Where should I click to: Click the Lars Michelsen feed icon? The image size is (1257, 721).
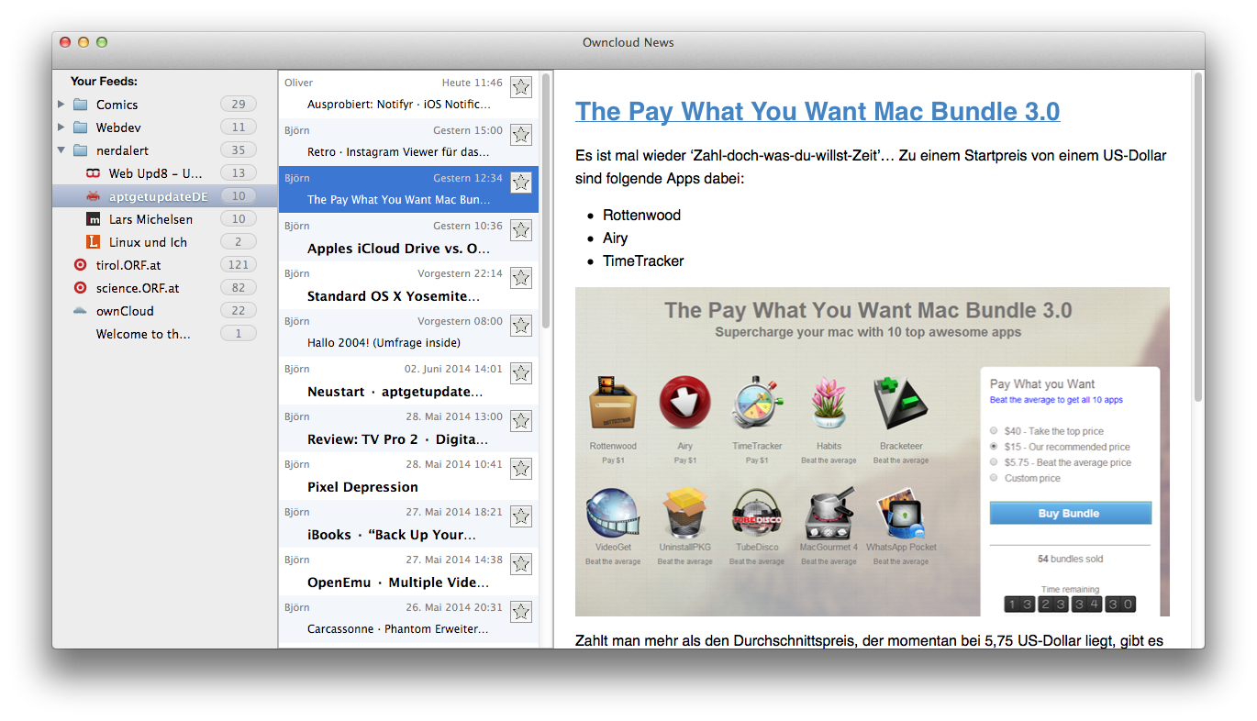[x=93, y=218]
